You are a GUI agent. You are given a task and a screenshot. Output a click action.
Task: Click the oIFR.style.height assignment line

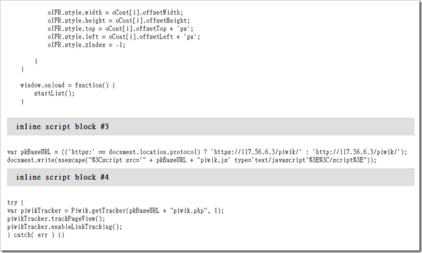tap(119, 20)
